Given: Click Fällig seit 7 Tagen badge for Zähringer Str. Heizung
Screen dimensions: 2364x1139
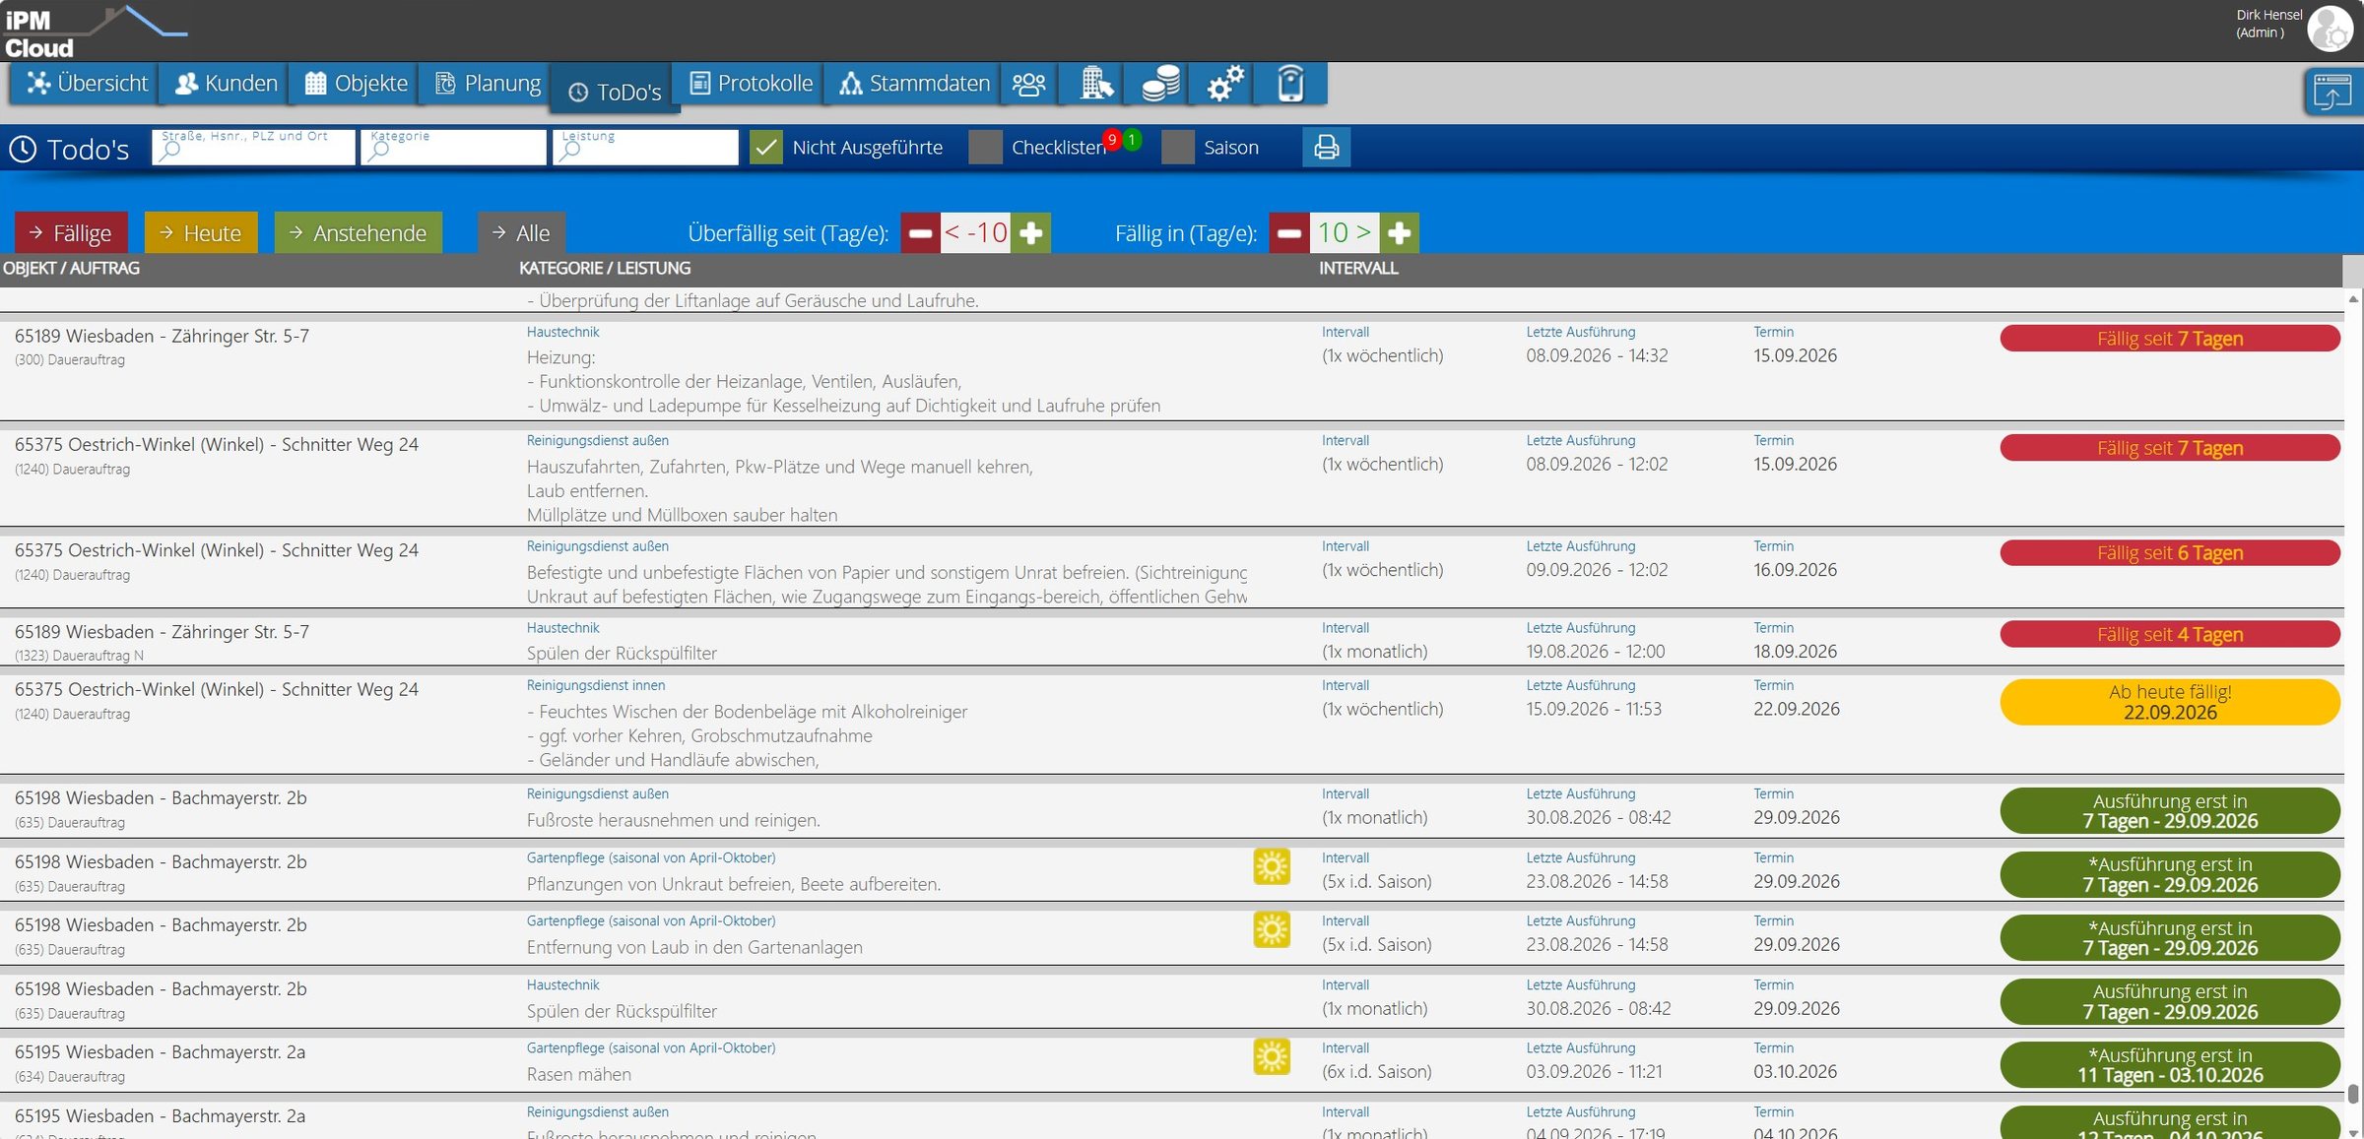Looking at the screenshot, I should (2170, 339).
